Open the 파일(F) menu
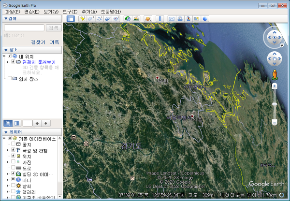The width and height of the screenshot is (290, 201). tap(13, 12)
